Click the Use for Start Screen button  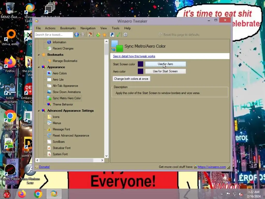(x=165, y=71)
